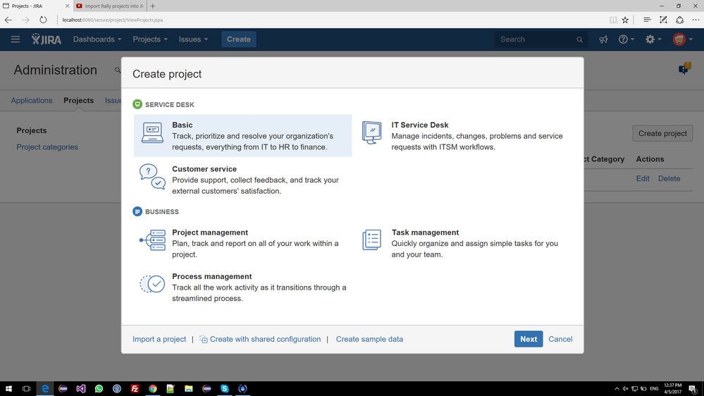The image size is (704, 396).
Task: Open the user avatar profile menu
Action: tap(682, 39)
